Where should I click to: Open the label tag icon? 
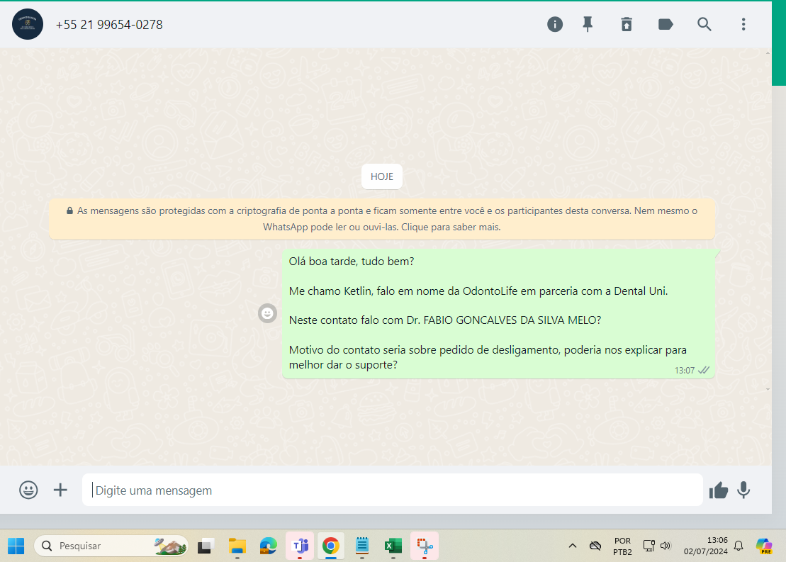pyautogui.click(x=666, y=24)
